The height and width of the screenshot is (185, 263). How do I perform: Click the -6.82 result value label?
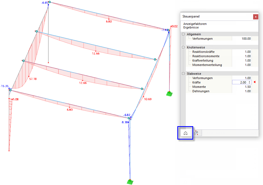click(x=127, y=115)
